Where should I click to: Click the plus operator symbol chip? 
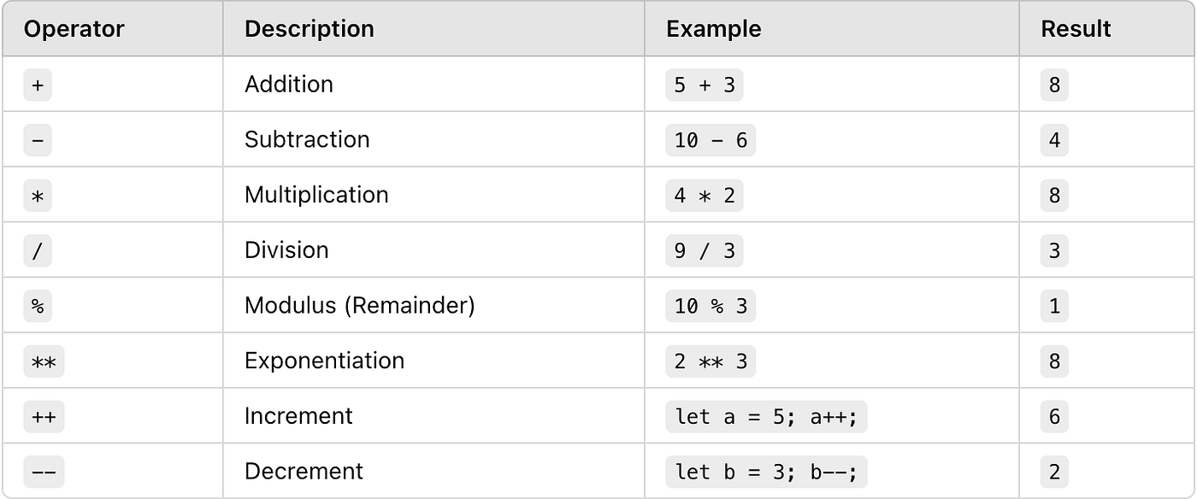pos(38,85)
